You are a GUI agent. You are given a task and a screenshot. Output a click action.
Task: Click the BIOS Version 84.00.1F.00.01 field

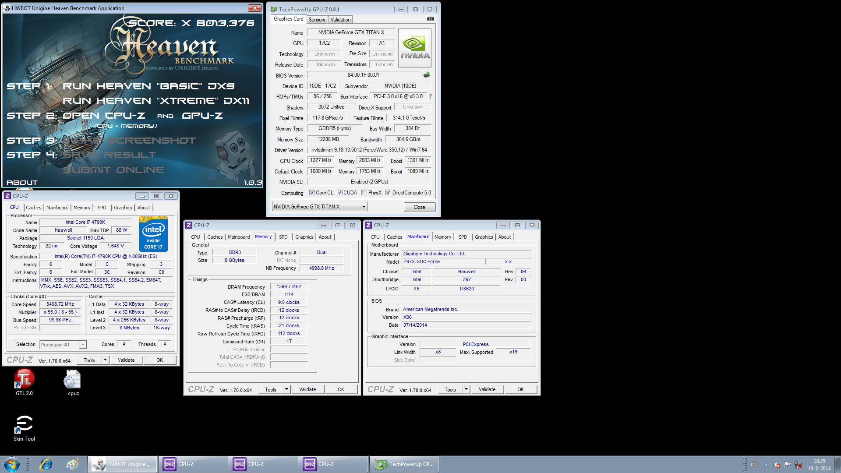click(364, 75)
